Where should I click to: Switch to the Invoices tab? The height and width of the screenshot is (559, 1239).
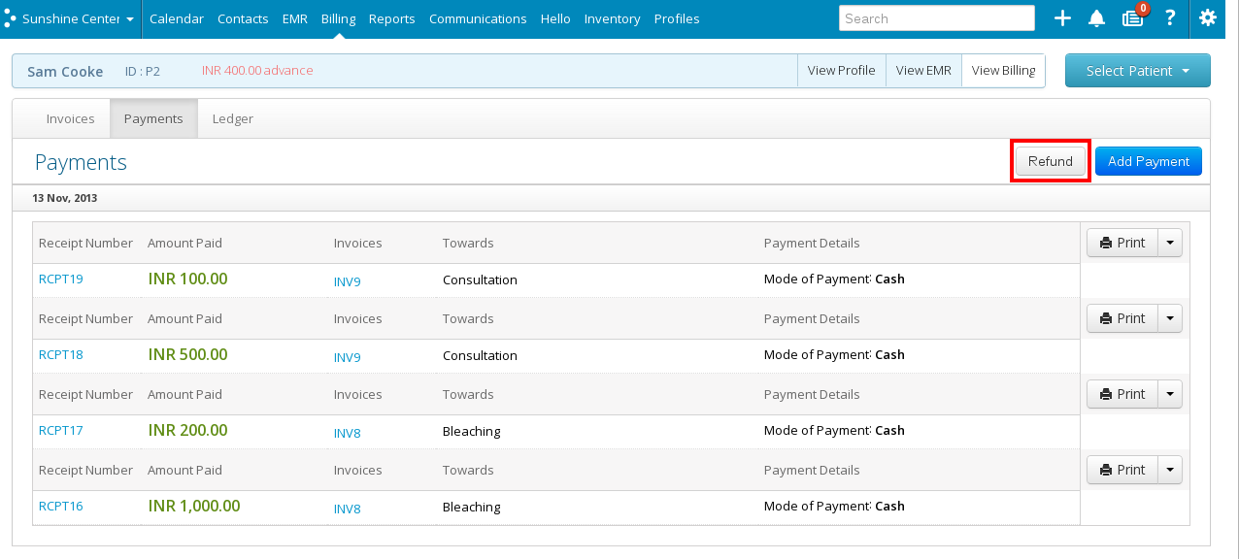[71, 118]
